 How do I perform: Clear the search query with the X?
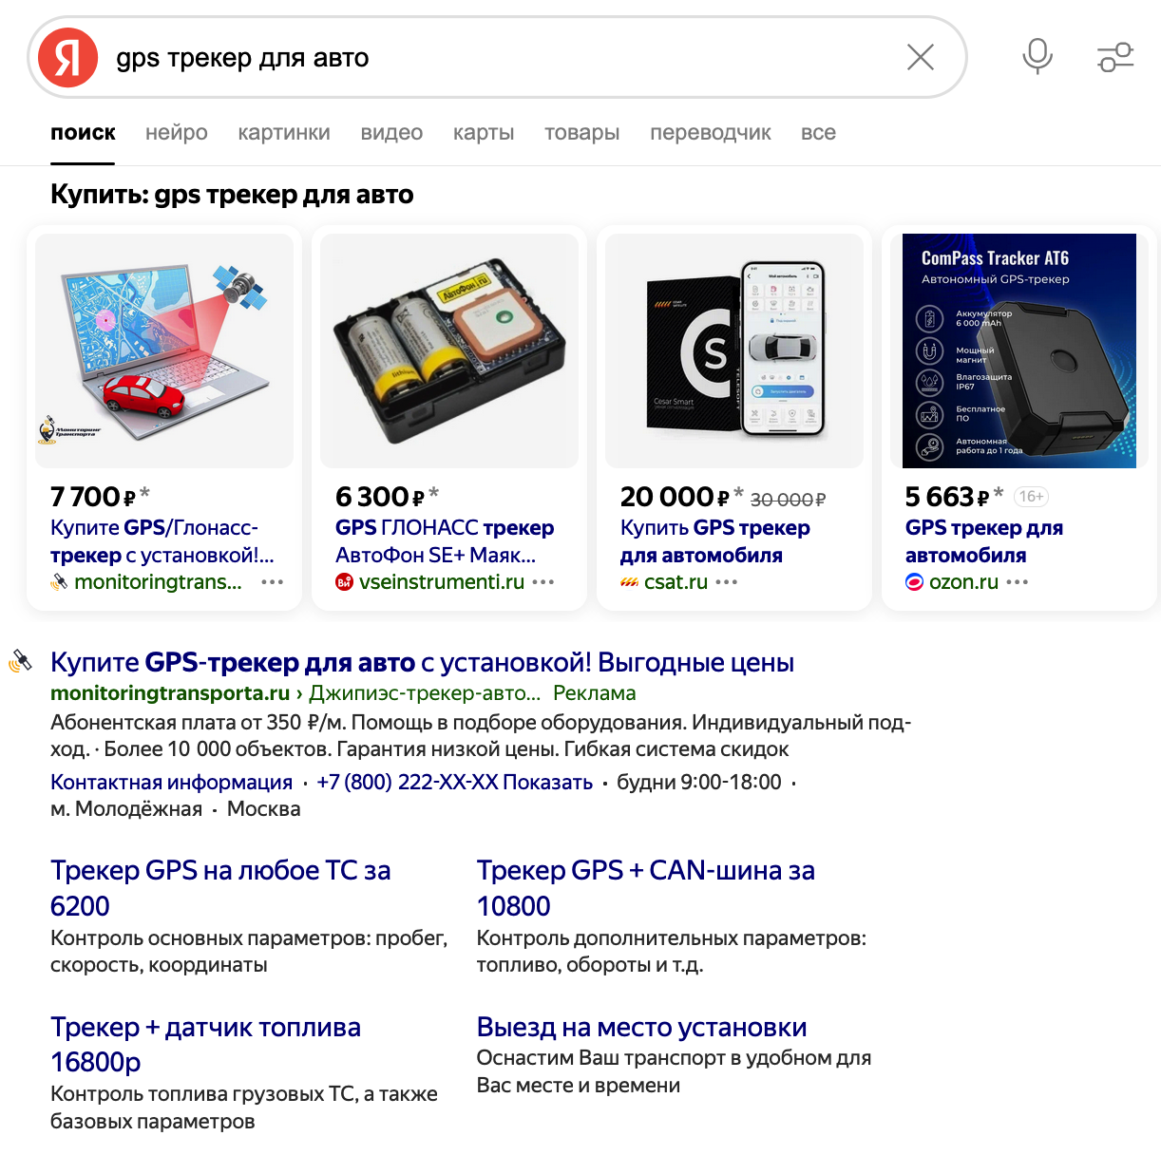pos(921,57)
